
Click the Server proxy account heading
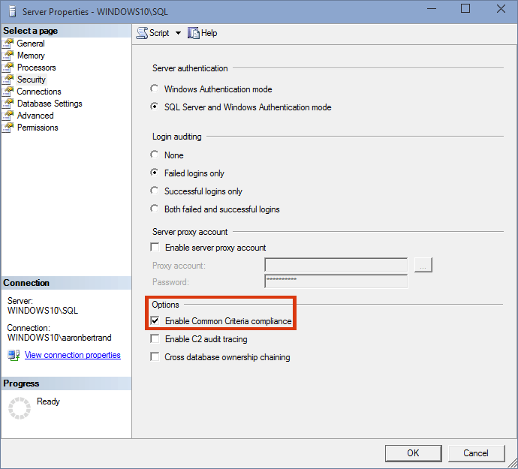coord(190,232)
